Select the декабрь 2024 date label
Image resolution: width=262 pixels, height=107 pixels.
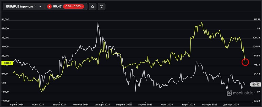(102, 104)
